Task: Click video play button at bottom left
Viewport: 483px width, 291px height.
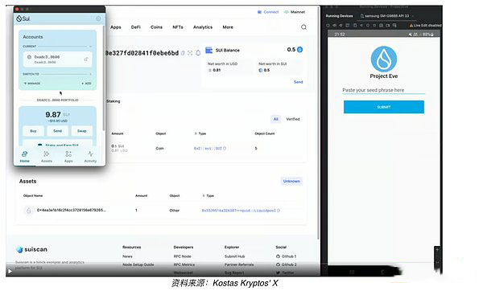Action: click(10, 272)
